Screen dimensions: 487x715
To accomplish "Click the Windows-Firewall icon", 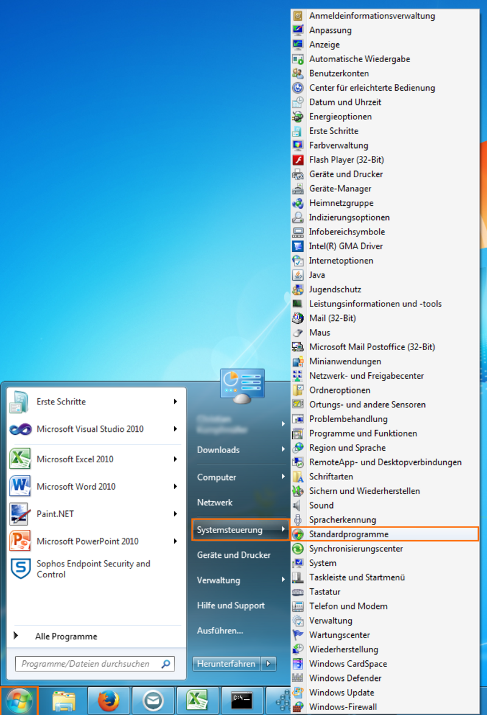I will click(298, 707).
